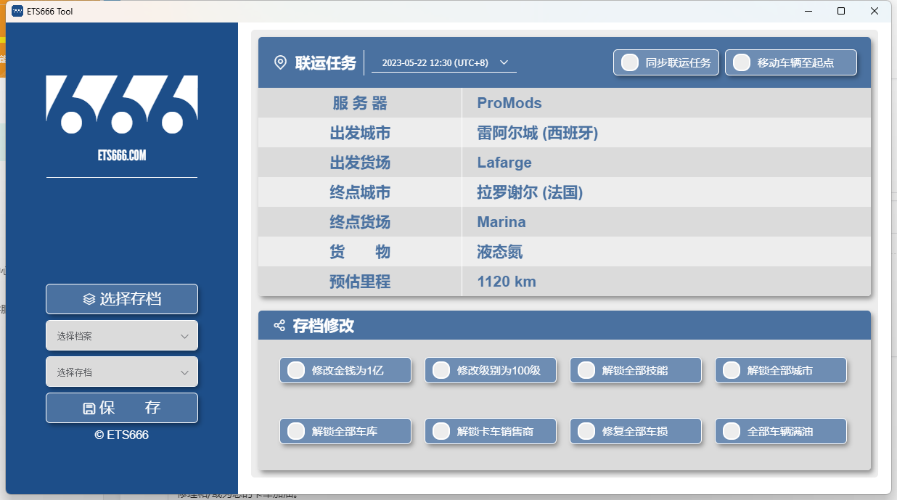This screenshot has height=500, width=897.
Task: Click the © ETS666 footer text
Action: pyautogui.click(x=122, y=435)
